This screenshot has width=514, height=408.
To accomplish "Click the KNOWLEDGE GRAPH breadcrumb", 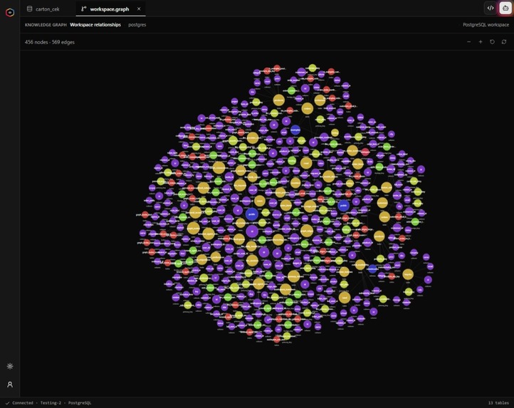I will coord(46,25).
